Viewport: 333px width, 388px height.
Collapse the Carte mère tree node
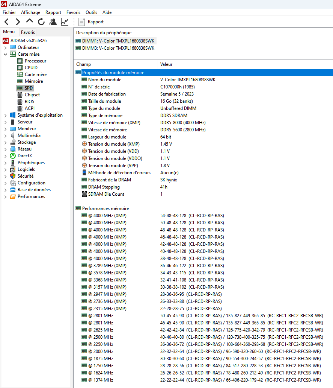(x=5, y=54)
